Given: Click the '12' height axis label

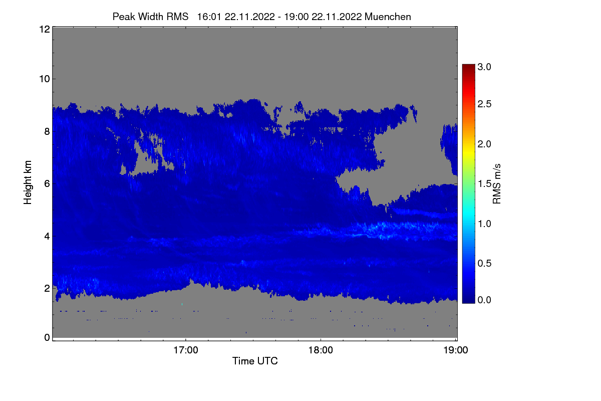Looking at the screenshot, I should 44,29.
